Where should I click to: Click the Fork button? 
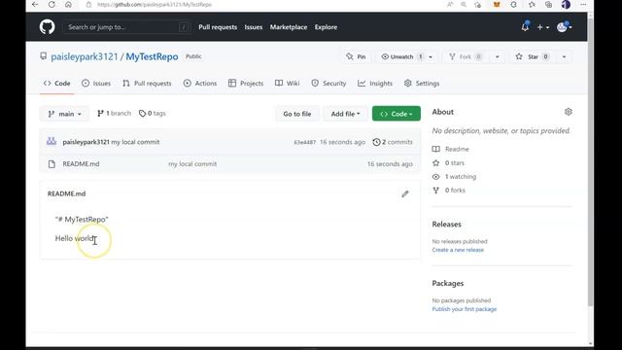[466, 56]
